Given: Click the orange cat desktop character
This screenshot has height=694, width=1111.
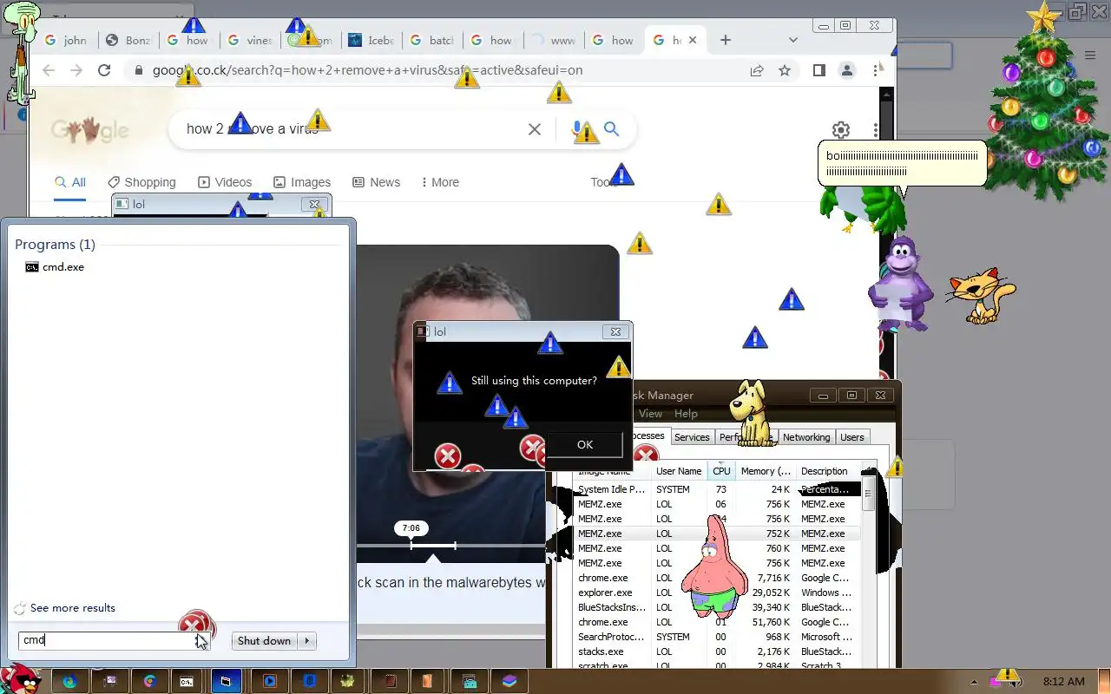Looking at the screenshot, I should [982, 296].
